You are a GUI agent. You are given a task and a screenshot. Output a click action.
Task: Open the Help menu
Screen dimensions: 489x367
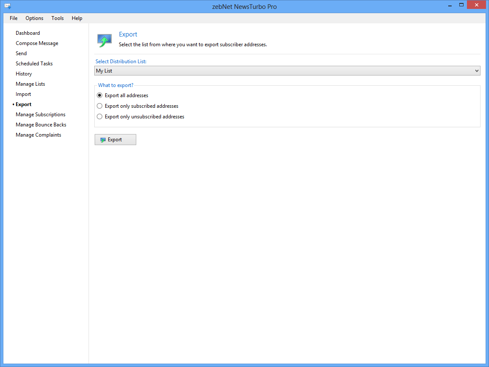click(x=77, y=18)
